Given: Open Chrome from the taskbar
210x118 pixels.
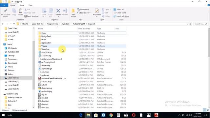Looking at the screenshot, I should pos(111,115).
